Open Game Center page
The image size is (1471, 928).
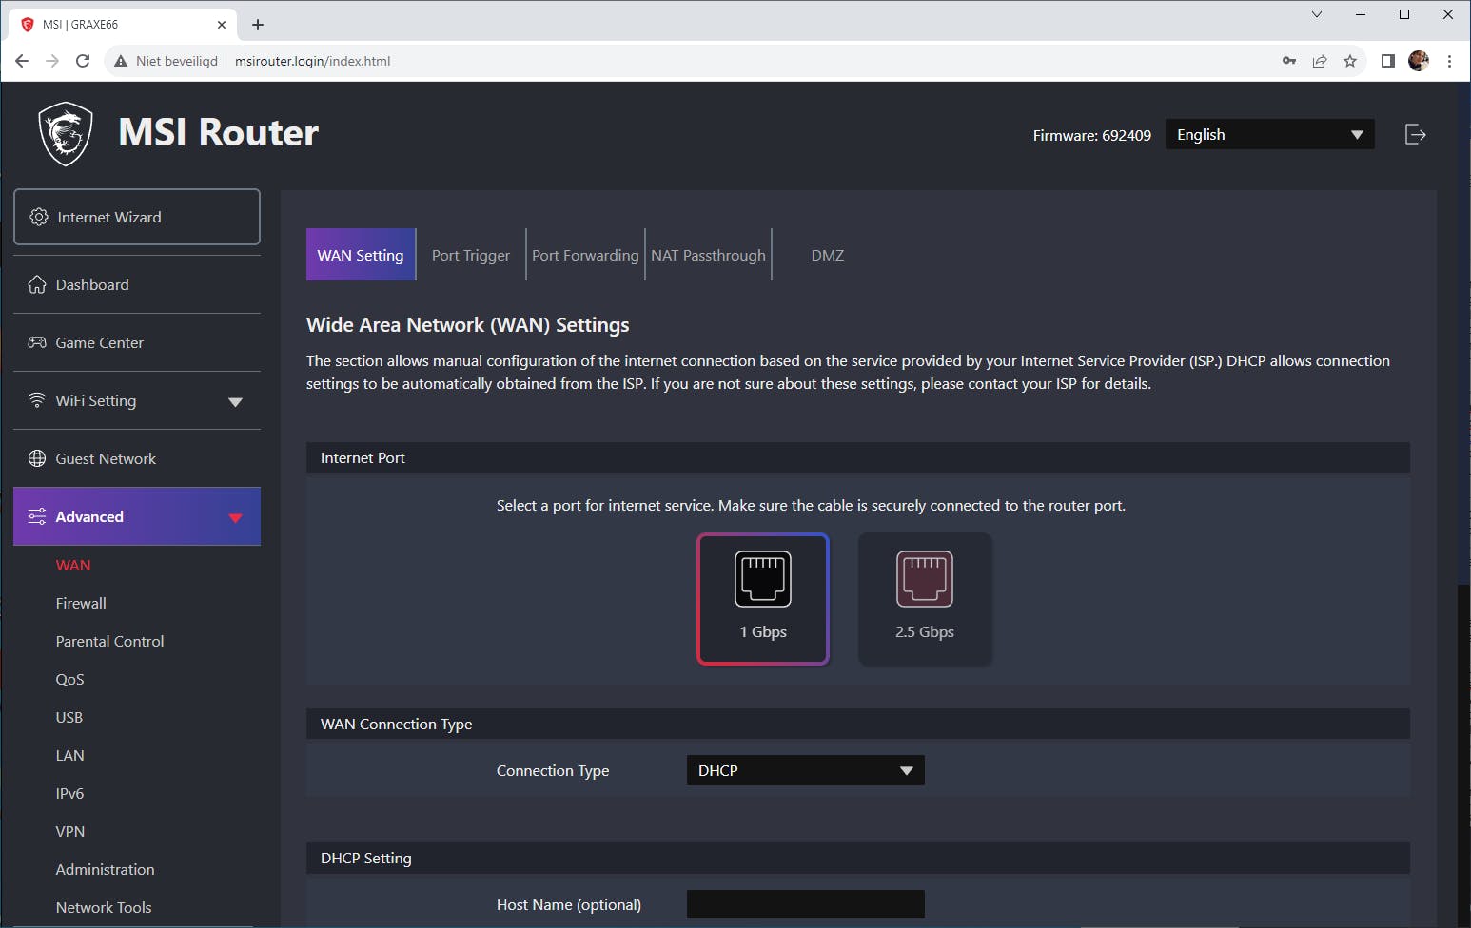click(137, 342)
